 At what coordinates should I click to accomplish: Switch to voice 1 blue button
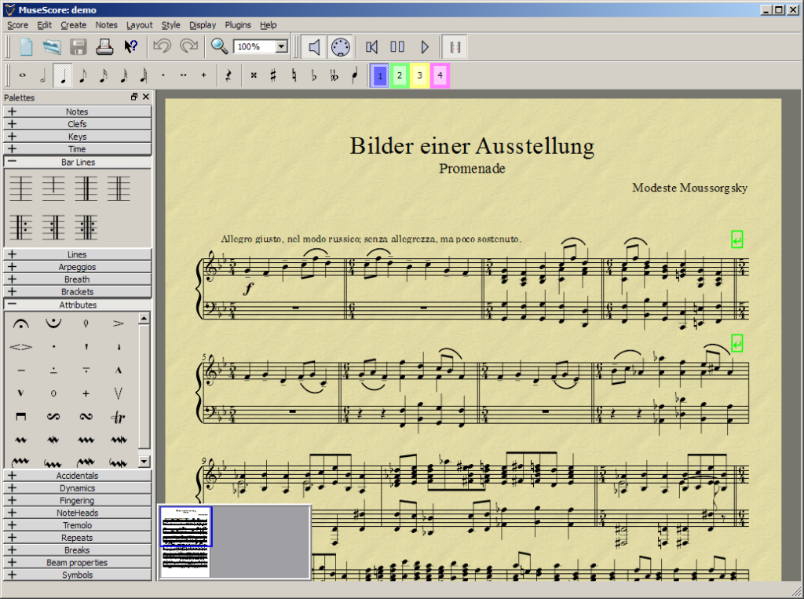[379, 75]
